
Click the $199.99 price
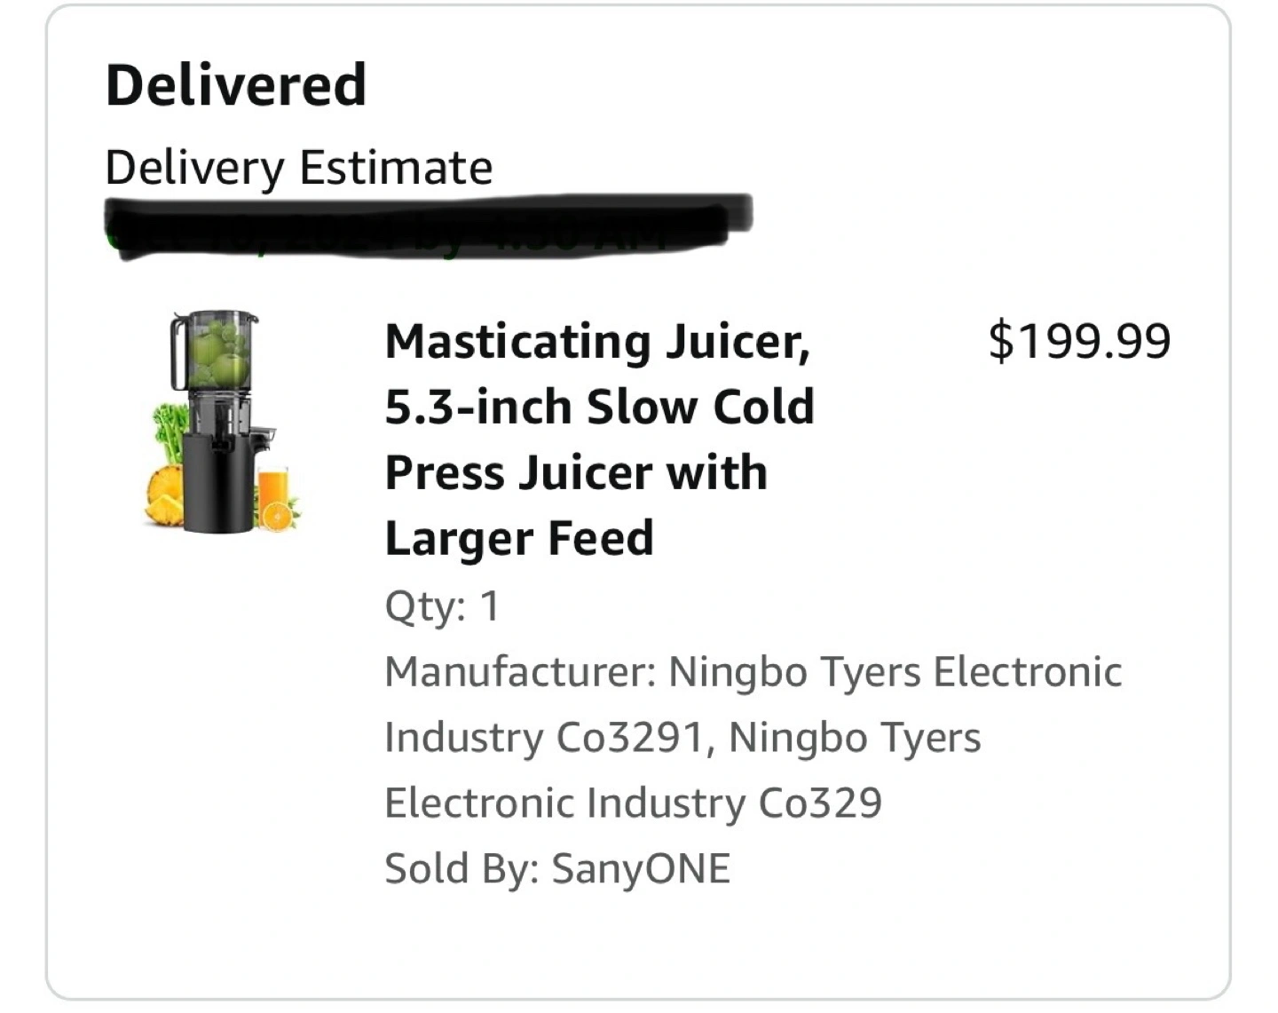1079,342
